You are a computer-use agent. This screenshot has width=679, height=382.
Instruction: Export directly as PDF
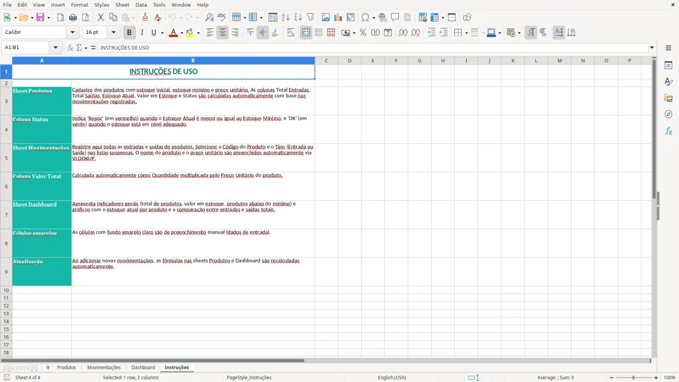[60, 18]
